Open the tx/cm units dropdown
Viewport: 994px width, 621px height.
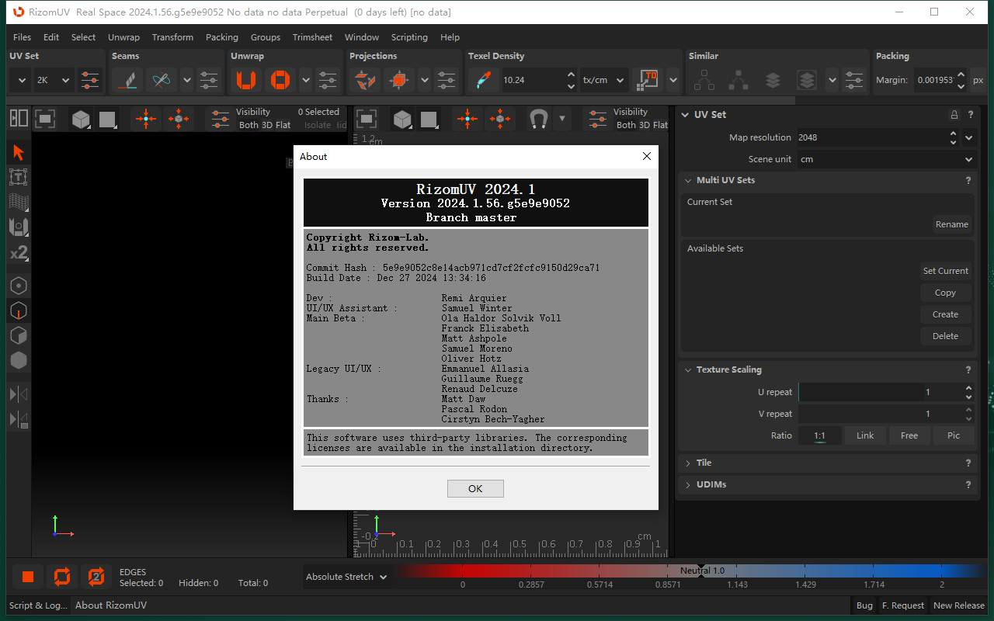click(x=605, y=79)
